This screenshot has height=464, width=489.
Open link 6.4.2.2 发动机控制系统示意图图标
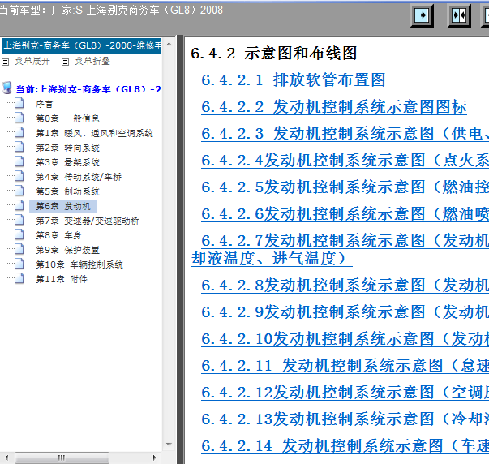click(x=333, y=107)
